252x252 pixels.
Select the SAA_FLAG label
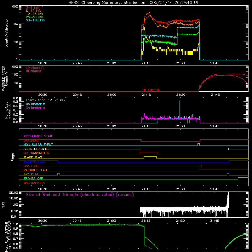[x=31, y=166]
